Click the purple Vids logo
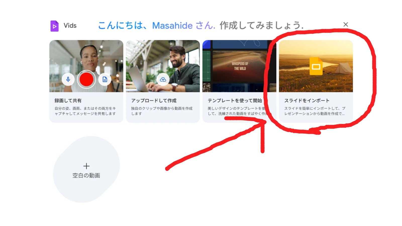This screenshot has width=402, height=226. 55,26
